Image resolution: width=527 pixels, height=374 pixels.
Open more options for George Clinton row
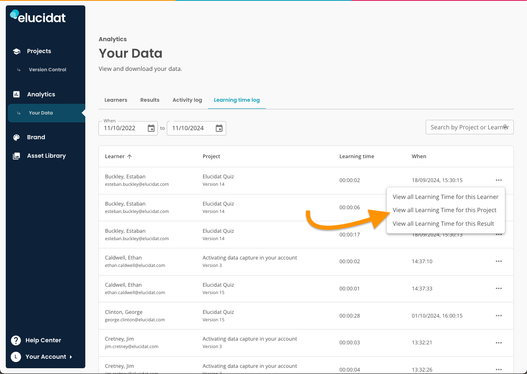click(499, 316)
